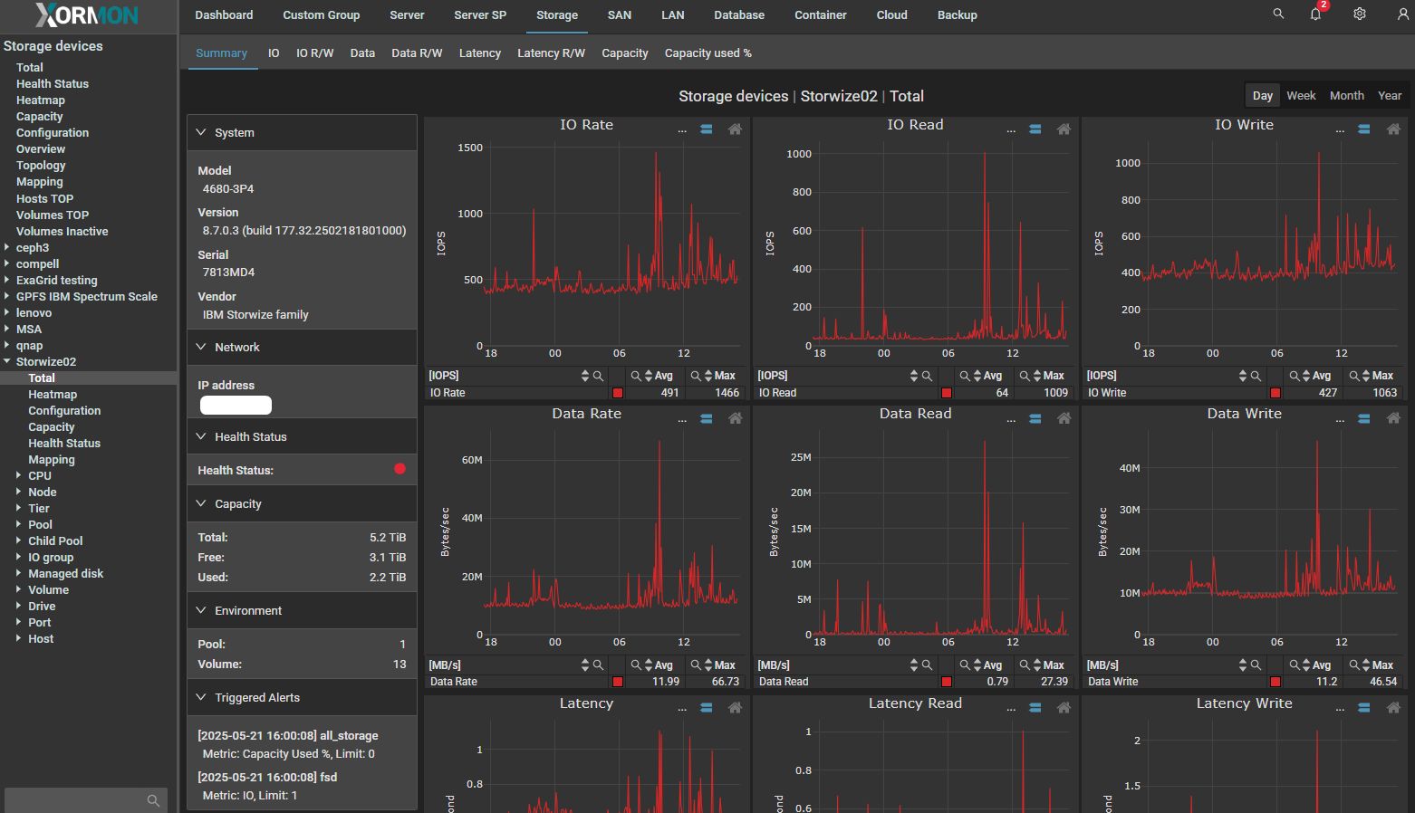Select the Day time range
This screenshot has height=813, width=1415.
coord(1263,96)
